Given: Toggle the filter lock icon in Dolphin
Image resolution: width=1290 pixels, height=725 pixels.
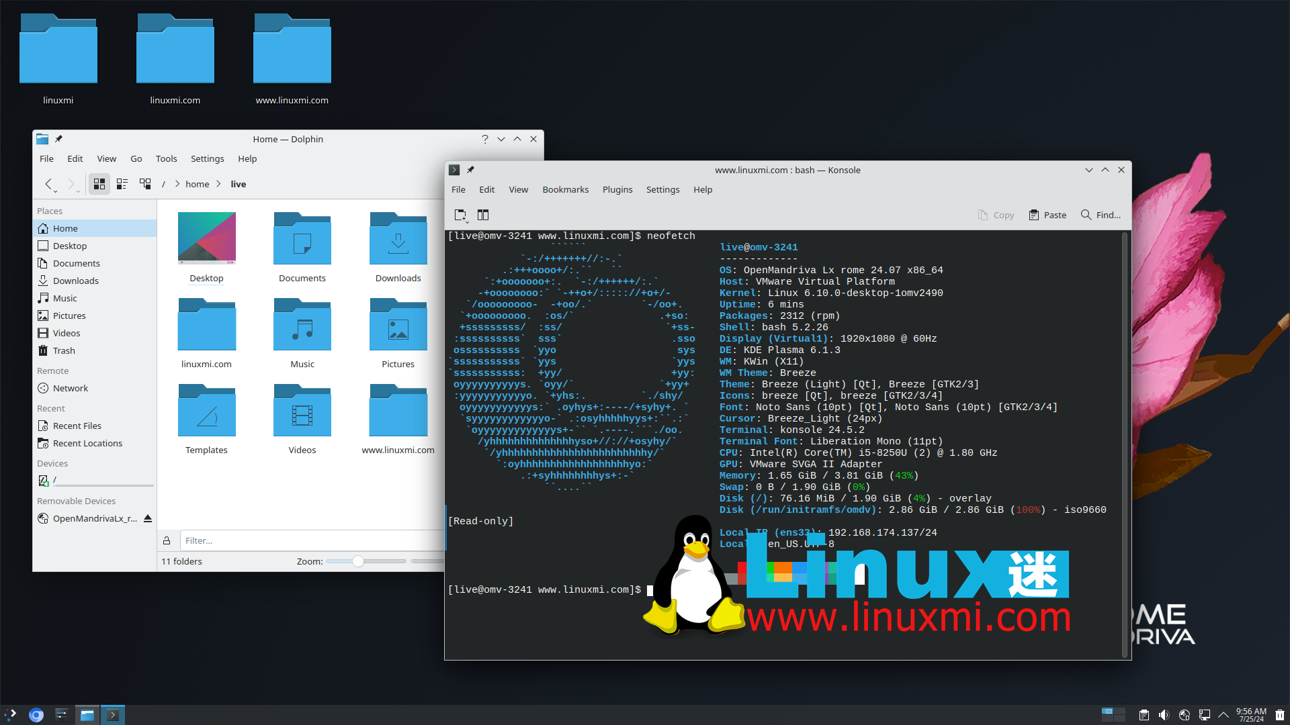Looking at the screenshot, I should point(167,540).
